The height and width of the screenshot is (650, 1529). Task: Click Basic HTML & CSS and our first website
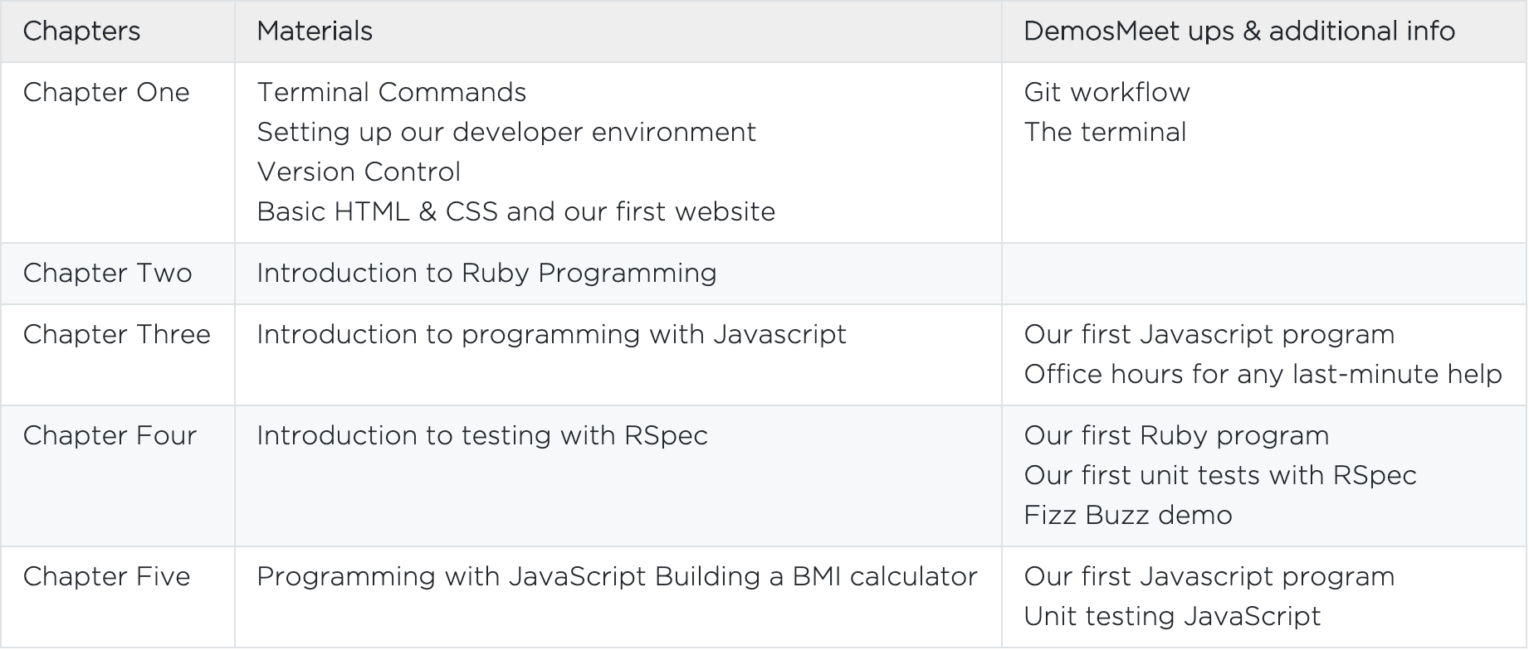[516, 211]
